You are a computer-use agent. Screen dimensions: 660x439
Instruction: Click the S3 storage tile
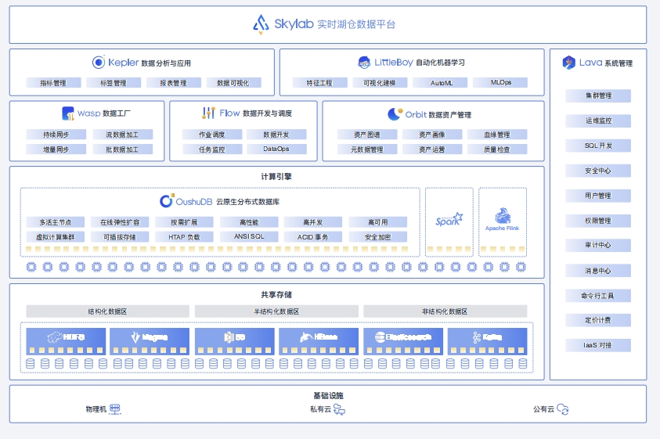[x=234, y=341]
